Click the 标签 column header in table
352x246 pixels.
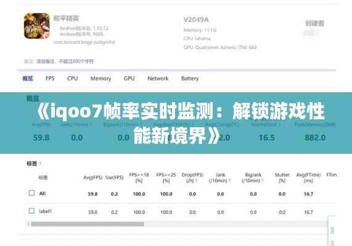[43, 178]
